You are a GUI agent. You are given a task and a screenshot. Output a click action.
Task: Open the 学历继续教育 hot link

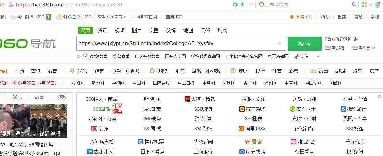click(x=95, y=56)
